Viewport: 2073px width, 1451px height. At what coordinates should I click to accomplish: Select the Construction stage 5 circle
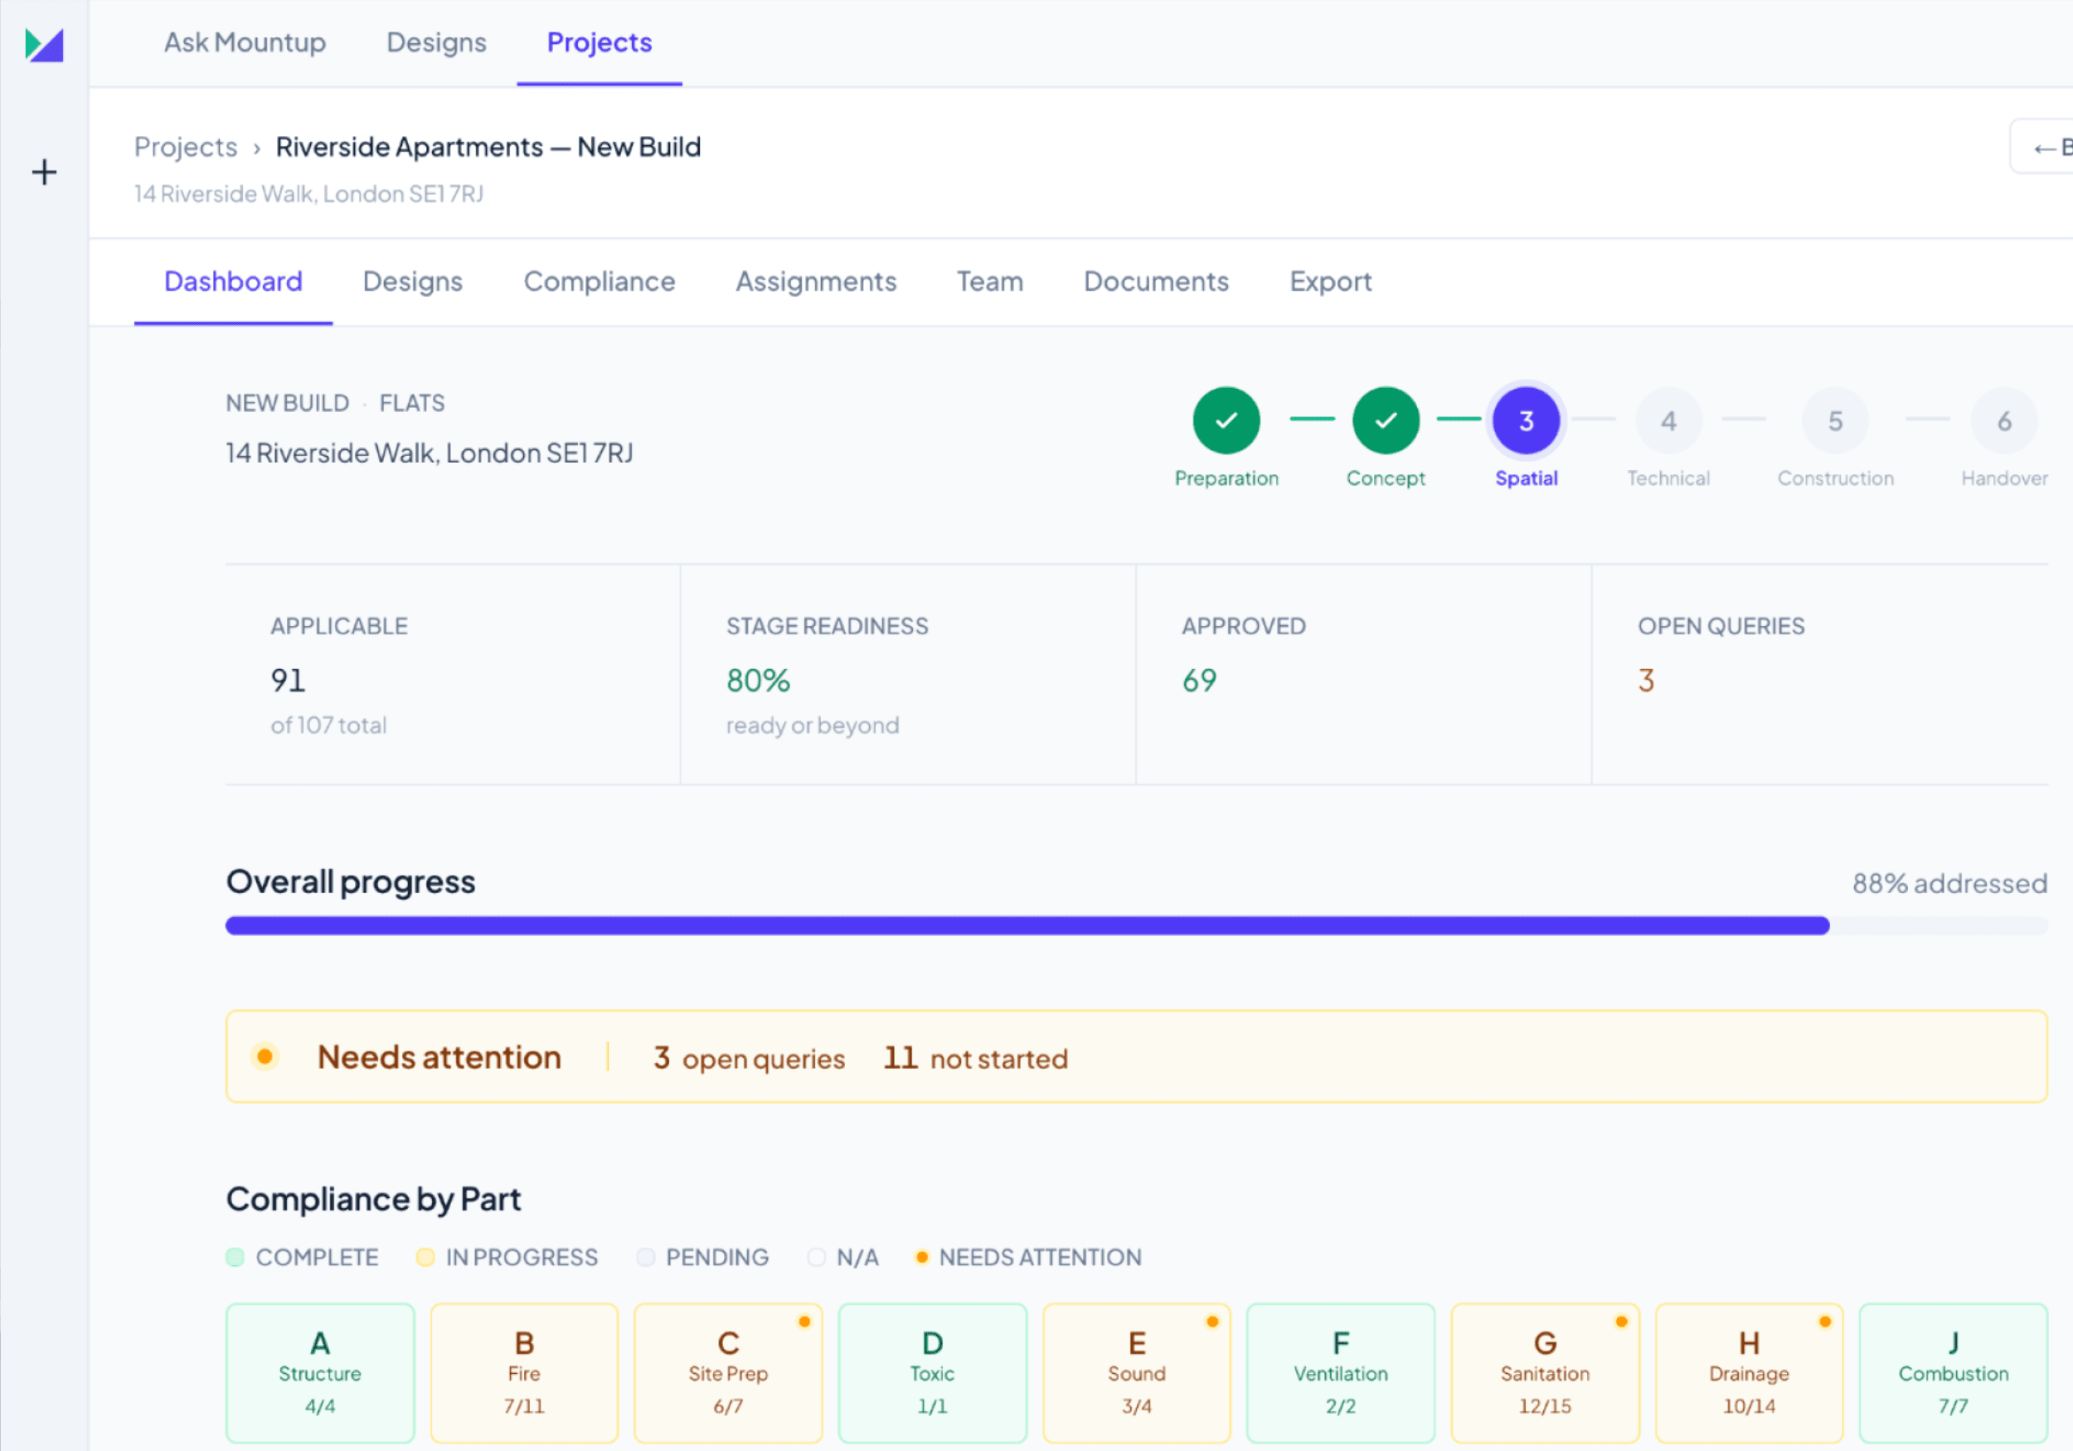coord(1836,420)
